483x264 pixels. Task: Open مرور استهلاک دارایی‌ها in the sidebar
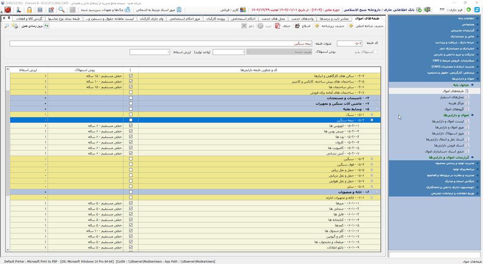point(448,133)
